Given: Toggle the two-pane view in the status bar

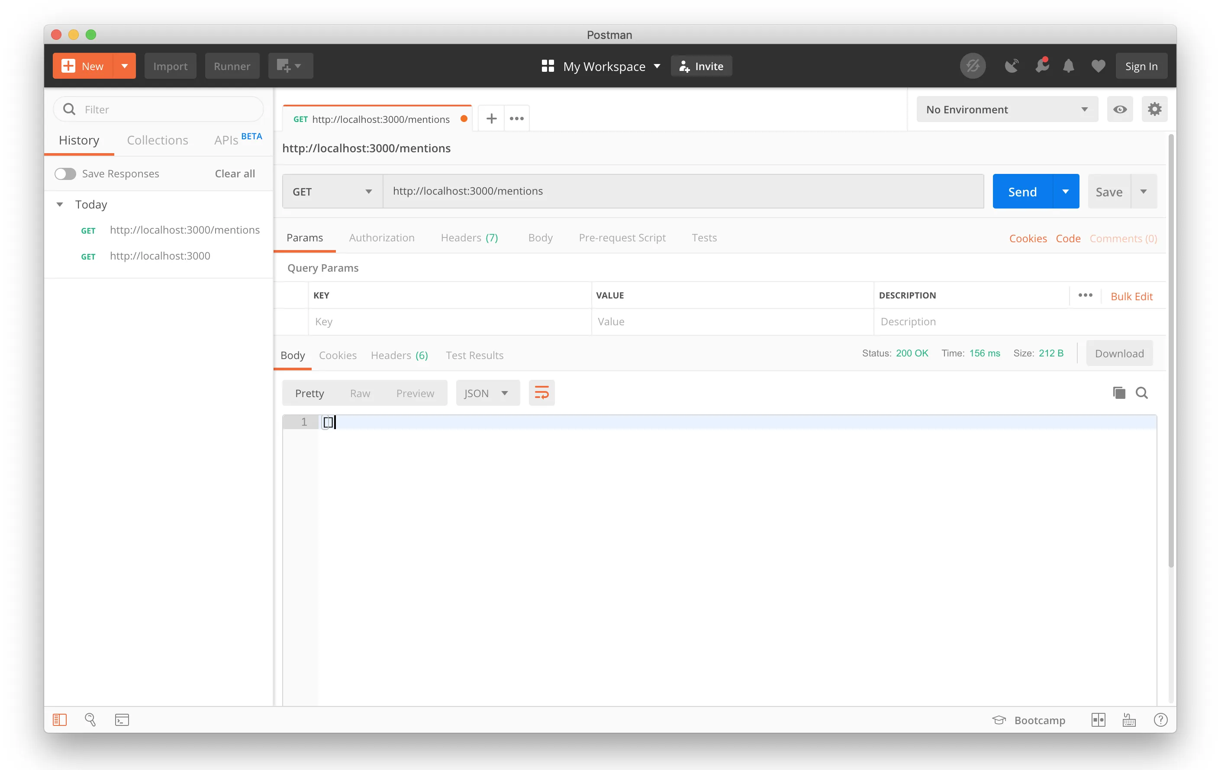Looking at the screenshot, I should click(1098, 719).
